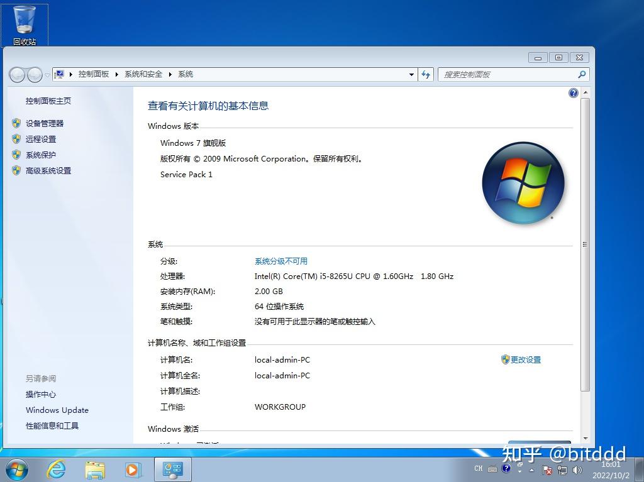644x482 pixels.
Task: Click the refresh button beside address bar
Action: [x=426, y=75]
